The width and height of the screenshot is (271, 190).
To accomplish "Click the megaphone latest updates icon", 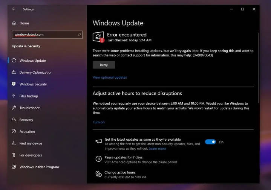I will [x=99, y=141].
